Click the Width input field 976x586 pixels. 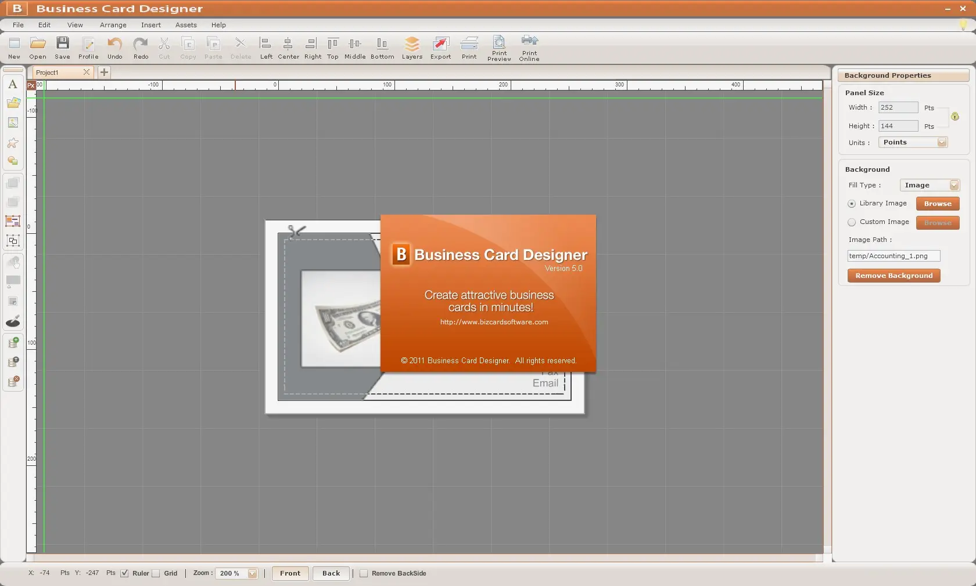(898, 107)
